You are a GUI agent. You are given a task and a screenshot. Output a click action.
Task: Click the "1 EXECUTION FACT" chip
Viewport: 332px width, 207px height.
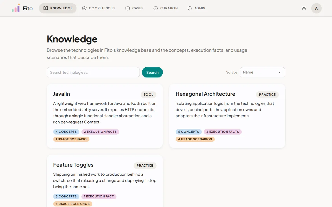99,196
